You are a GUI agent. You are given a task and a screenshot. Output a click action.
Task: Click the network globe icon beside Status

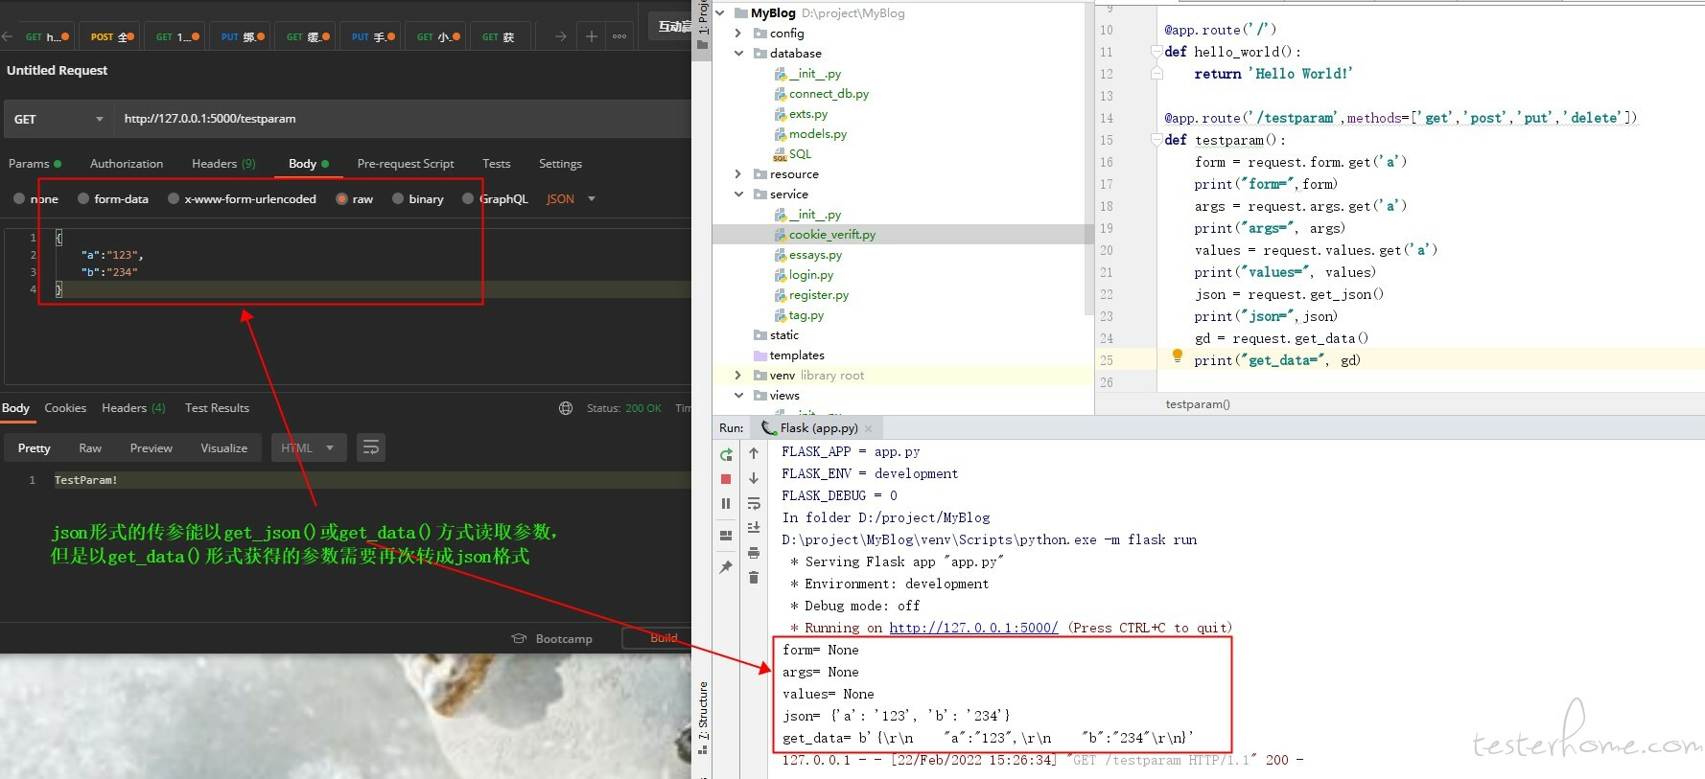pos(566,408)
